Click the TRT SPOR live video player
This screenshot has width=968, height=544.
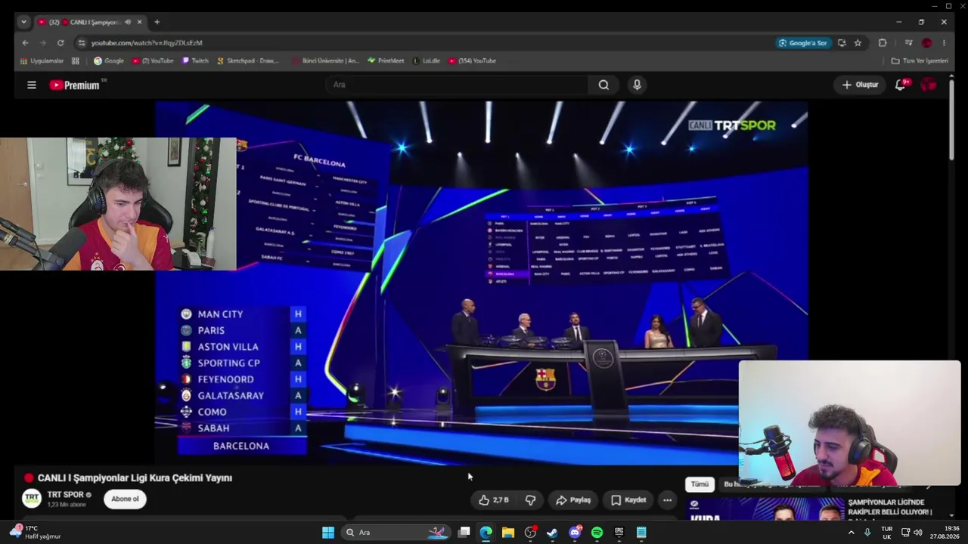[x=482, y=283]
